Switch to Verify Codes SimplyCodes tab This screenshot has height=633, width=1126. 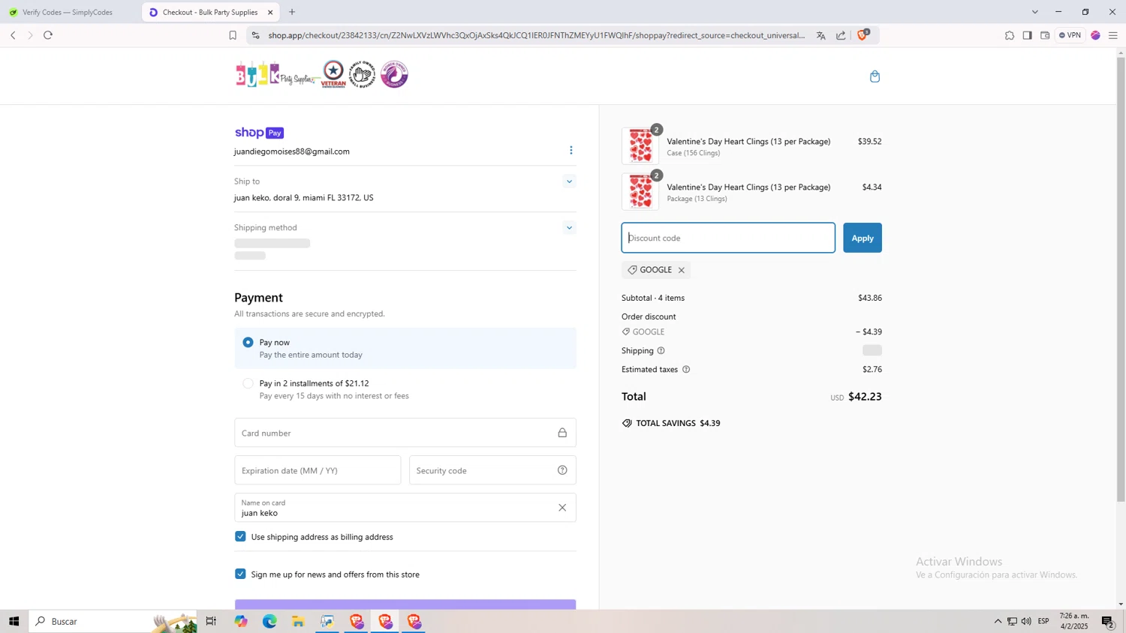pyautogui.click(x=68, y=12)
